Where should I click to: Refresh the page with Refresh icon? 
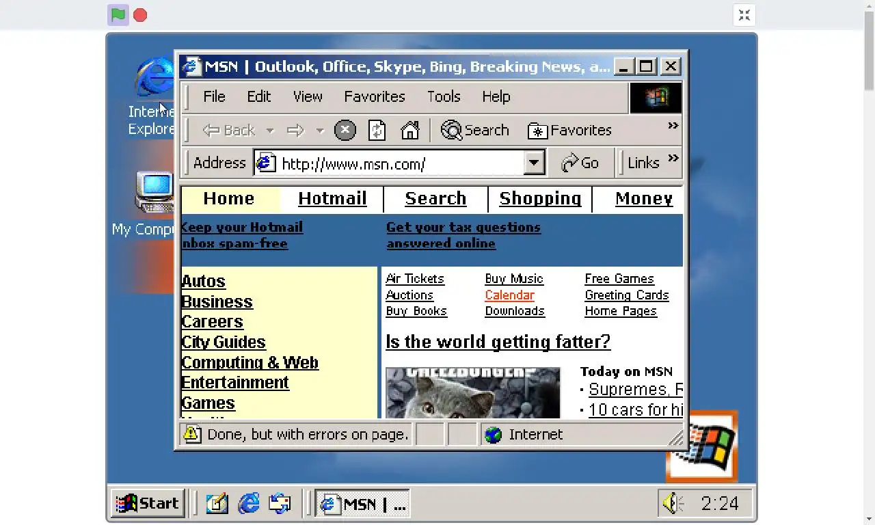point(377,130)
